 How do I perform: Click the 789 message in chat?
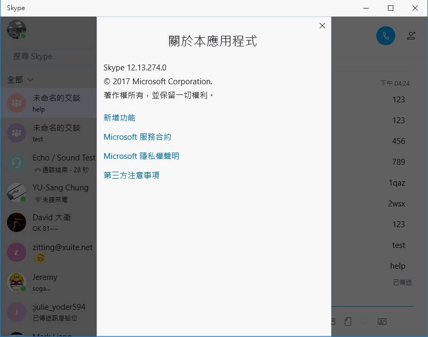coord(399,162)
